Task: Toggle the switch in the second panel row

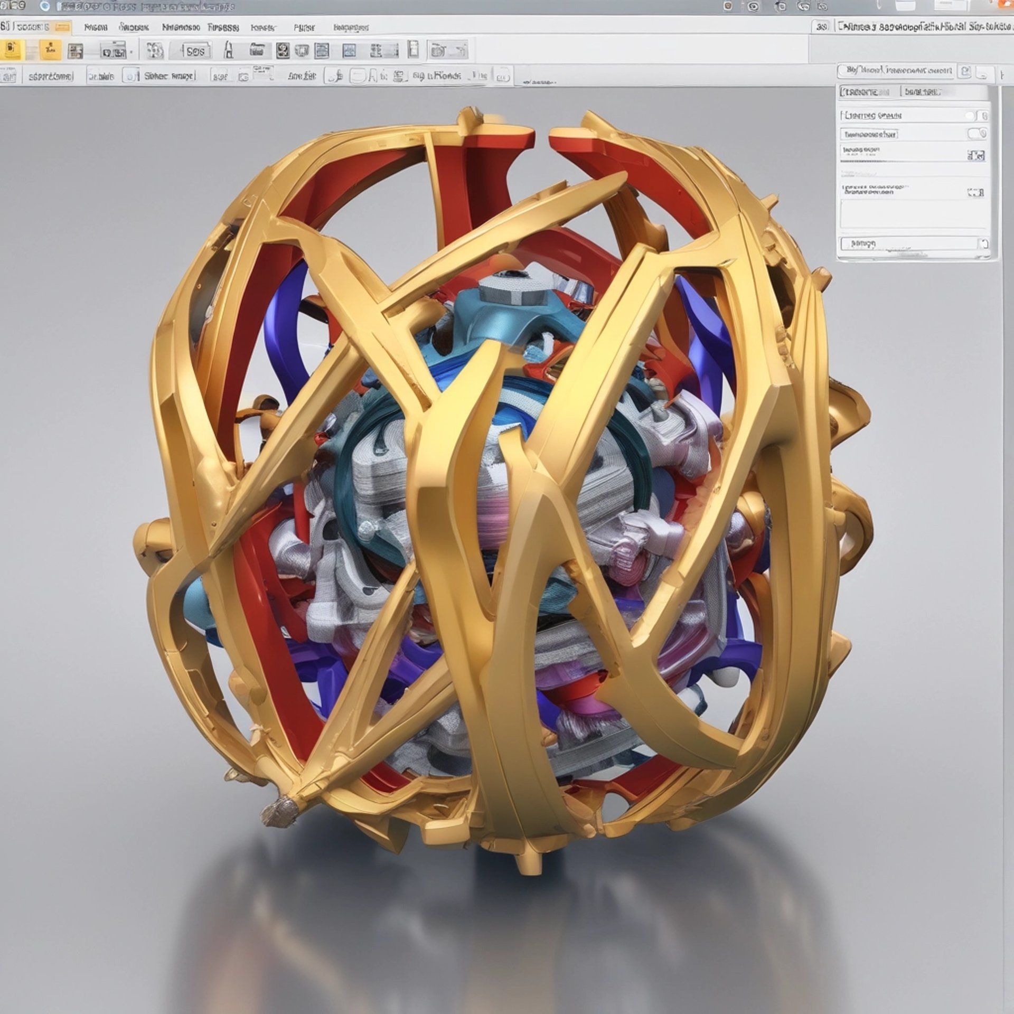Action: coord(977,134)
